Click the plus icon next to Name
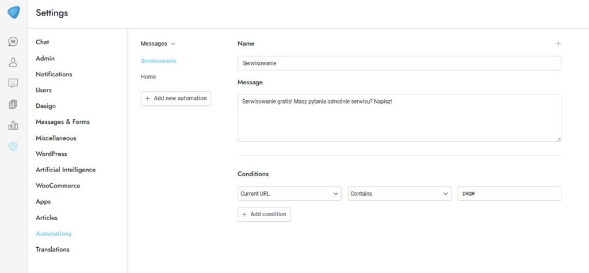The width and height of the screenshot is (589, 273). click(x=558, y=44)
